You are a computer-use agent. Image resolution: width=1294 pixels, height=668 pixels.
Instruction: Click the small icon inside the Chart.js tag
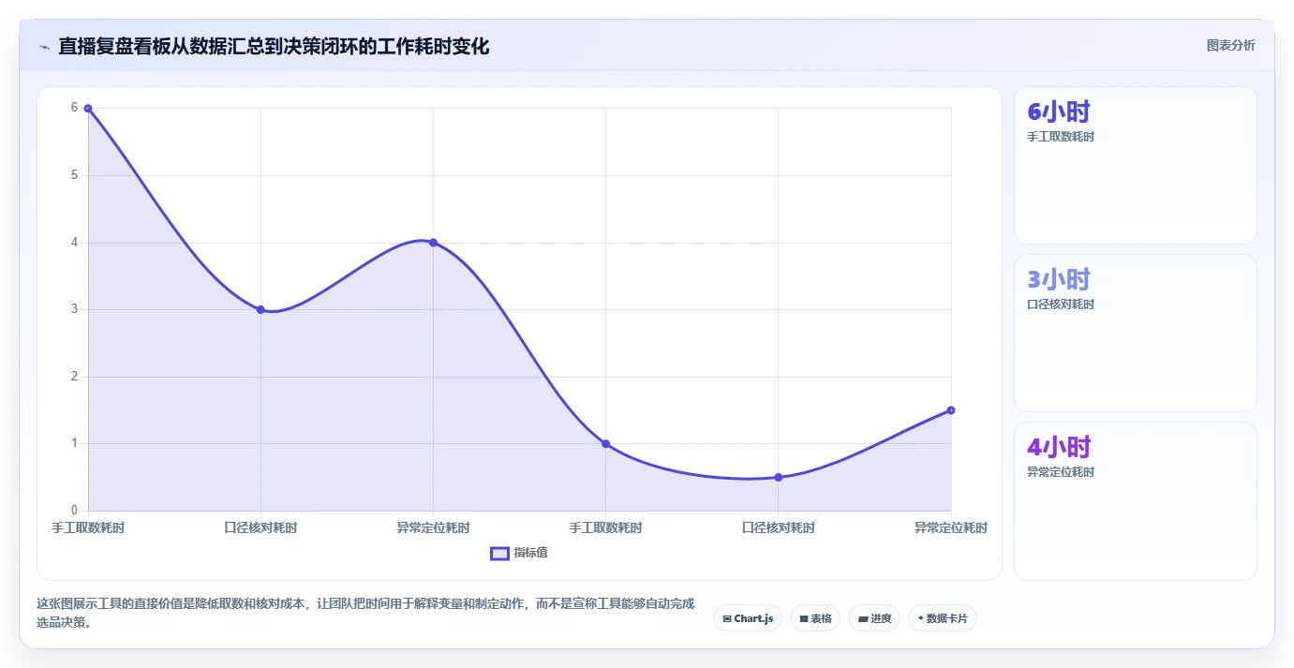727,618
